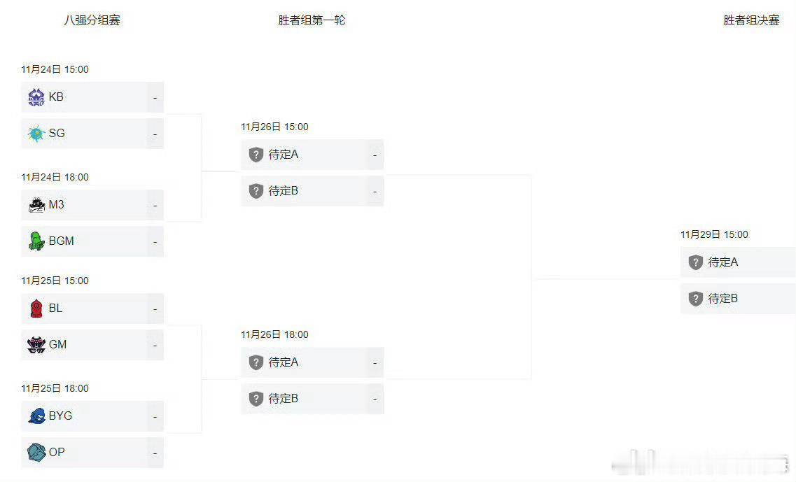
Task: Click the 11月25日 18:00 match time
Action: (x=55, y=389)
